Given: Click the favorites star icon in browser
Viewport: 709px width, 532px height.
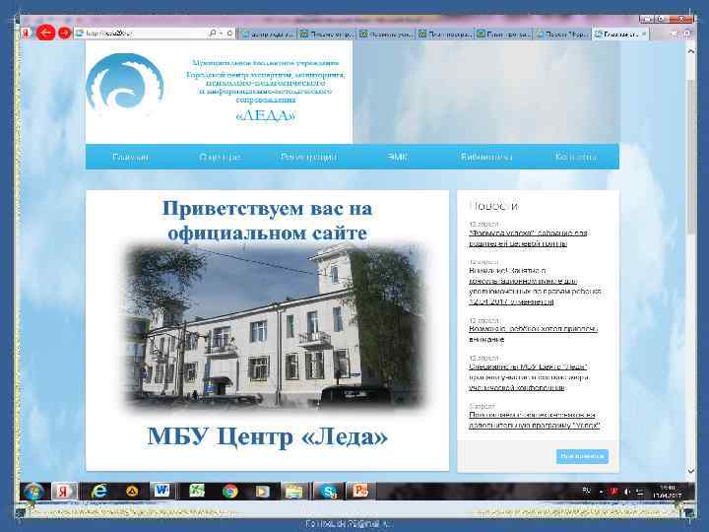Looking at the screenshot, I should click(675, 33).
